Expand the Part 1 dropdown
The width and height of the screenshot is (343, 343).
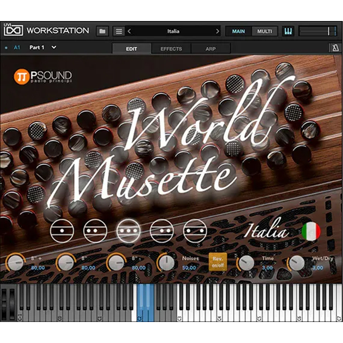pos(54,48)
